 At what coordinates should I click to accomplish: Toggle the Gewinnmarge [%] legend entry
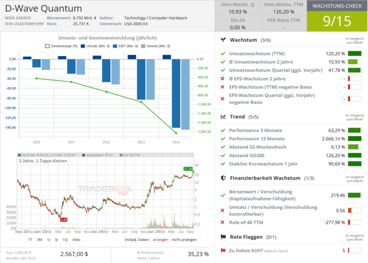(x=62, y=46)
